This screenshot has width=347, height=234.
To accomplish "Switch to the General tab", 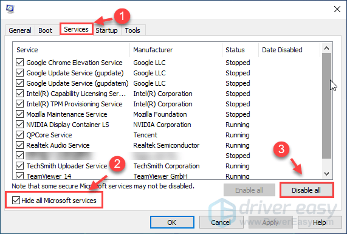I will point(20,30).
